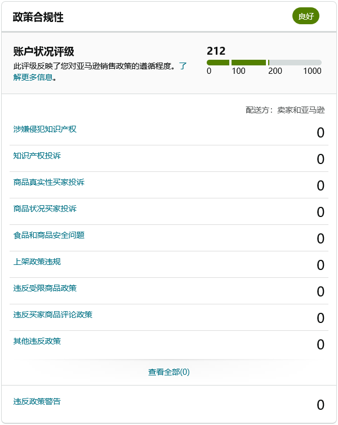Click the count for 知识产权投诉
Screen dimensions: 338x425
pyautogui.click(x=321, y=159)
